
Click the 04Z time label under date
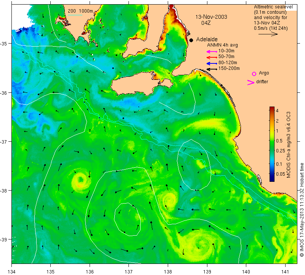tap(206, 23)
